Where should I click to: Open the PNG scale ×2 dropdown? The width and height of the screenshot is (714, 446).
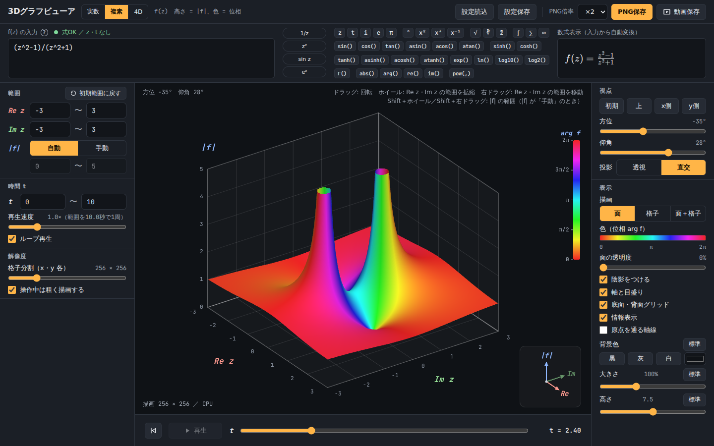pos(593,11)
